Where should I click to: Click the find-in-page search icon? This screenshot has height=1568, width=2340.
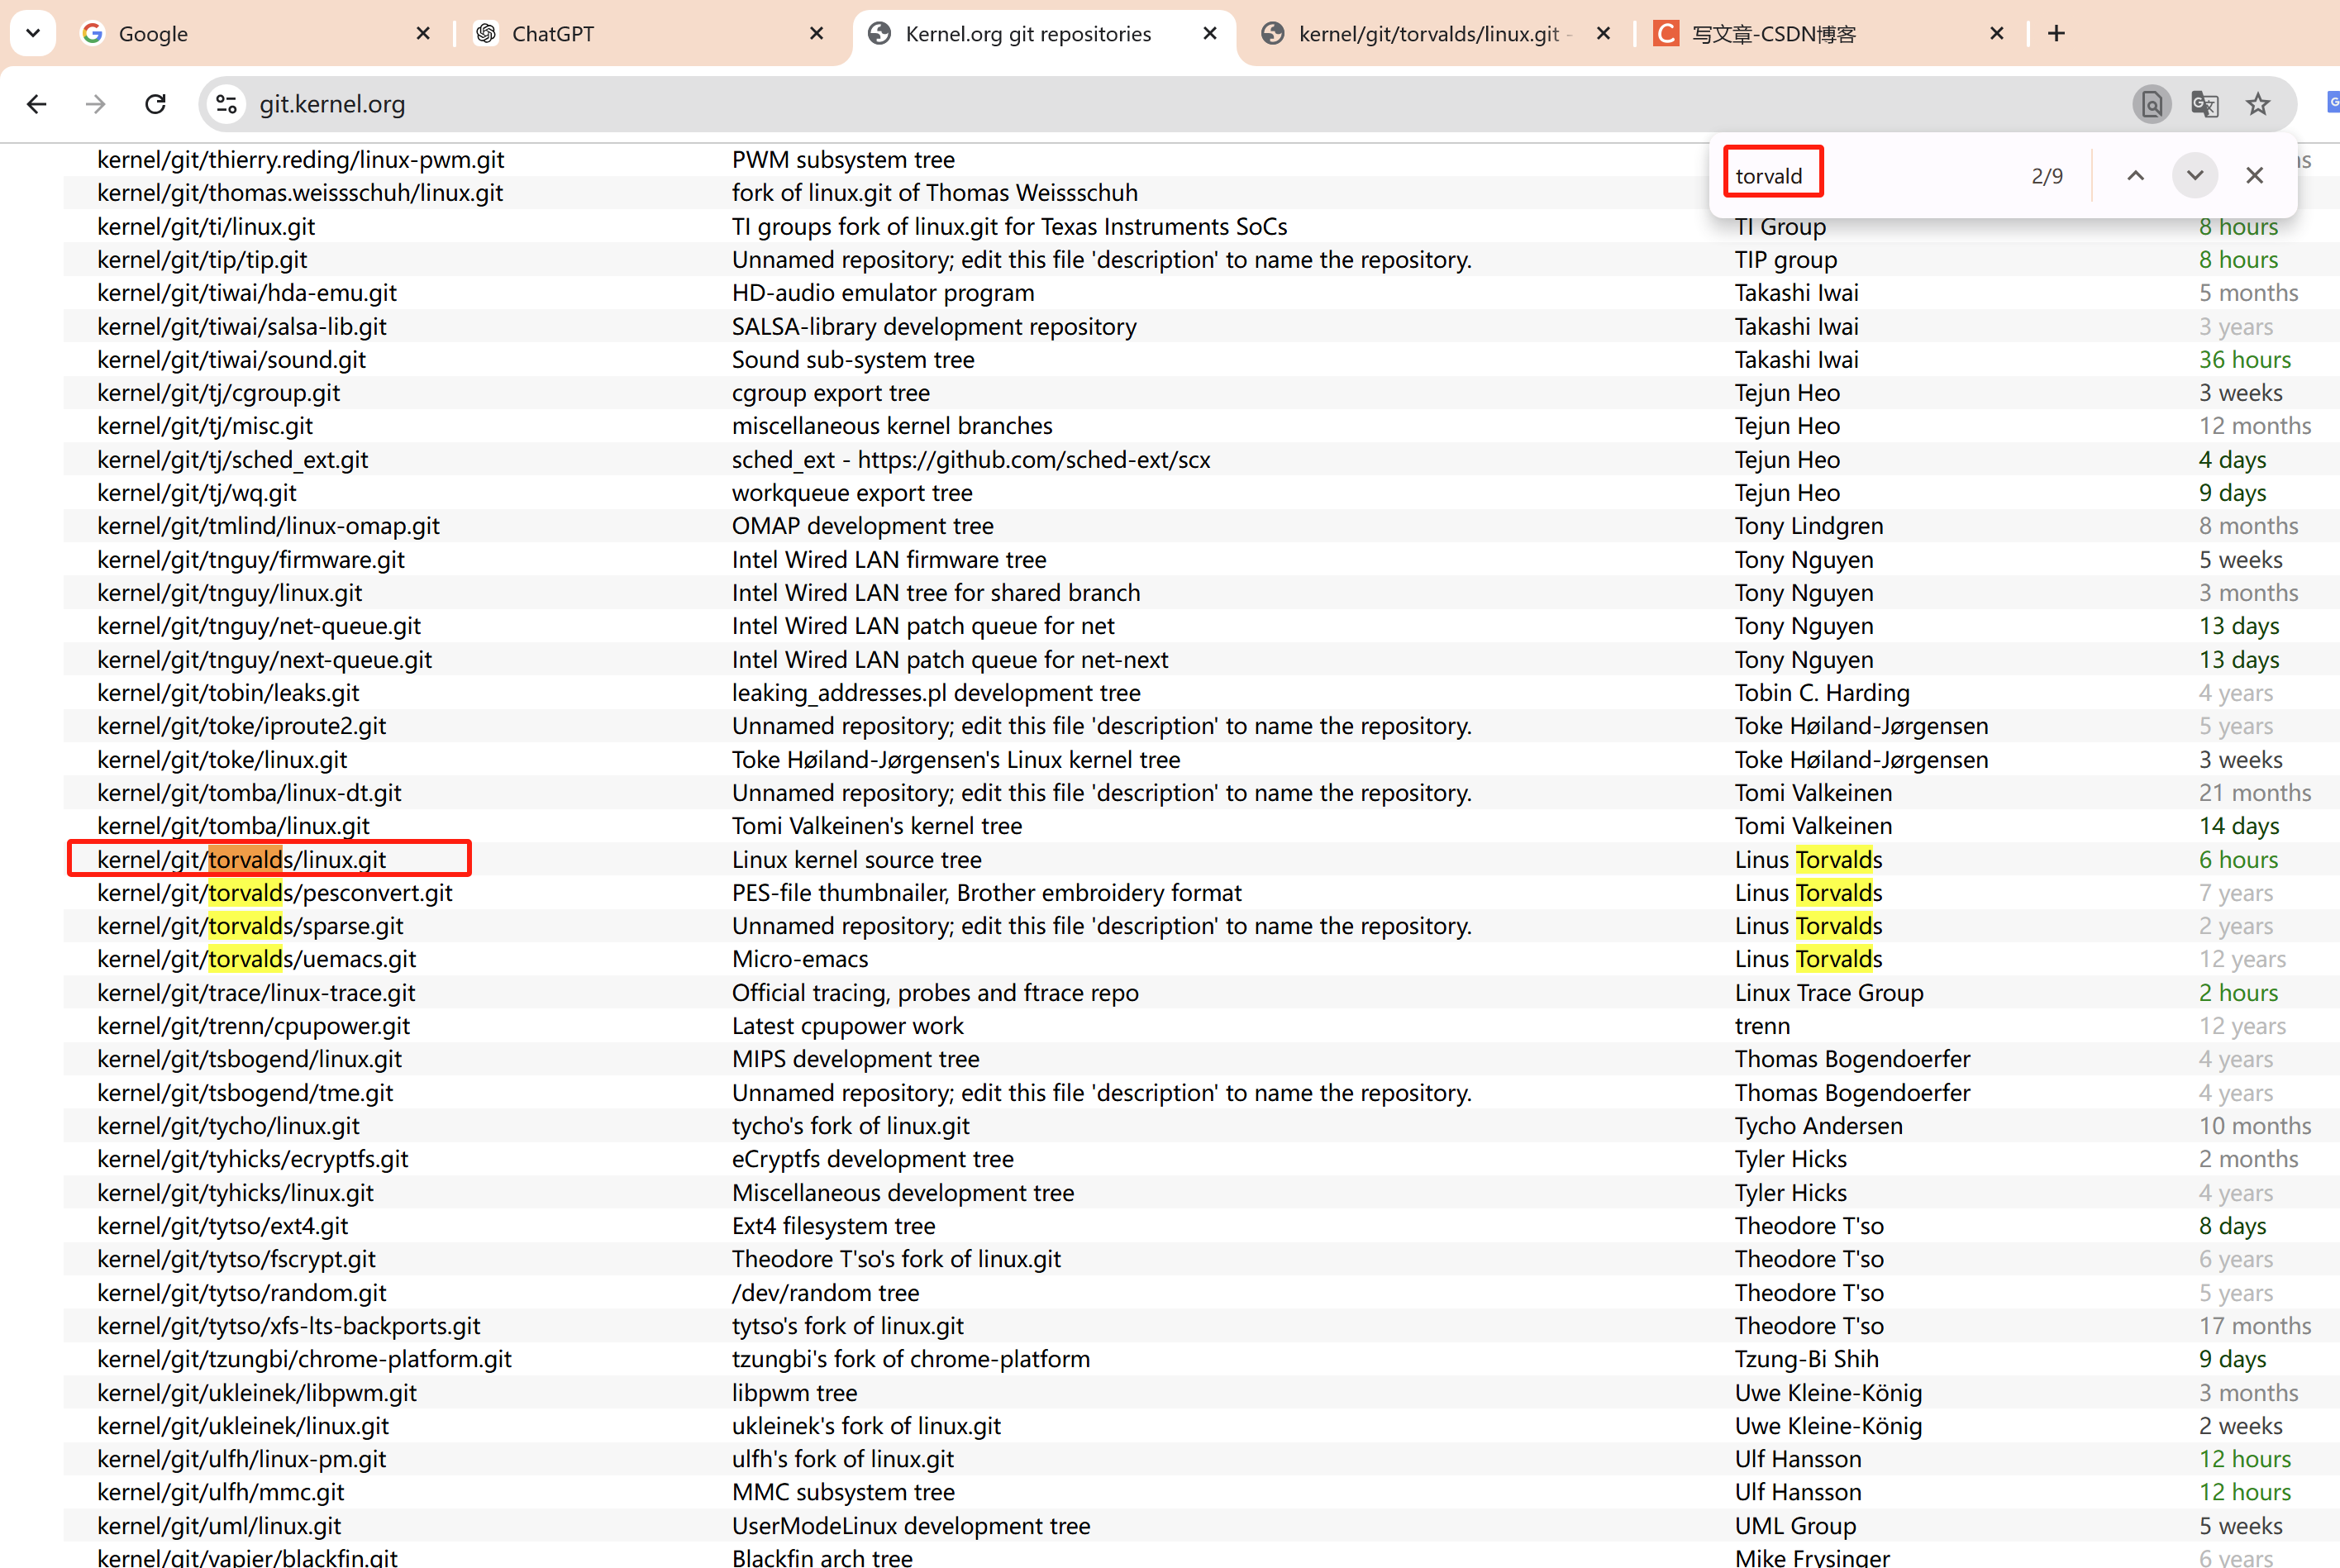[2152, 104]
